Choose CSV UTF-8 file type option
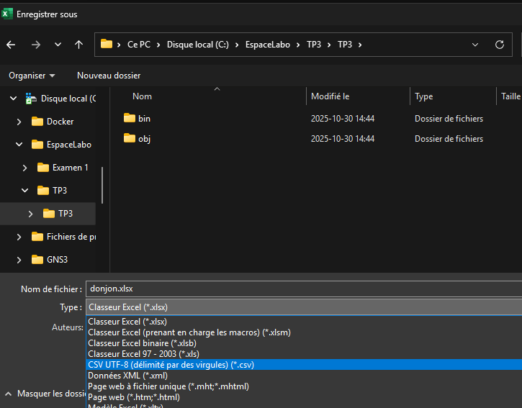Screen dimensions: 522x408 coord(171,365)
